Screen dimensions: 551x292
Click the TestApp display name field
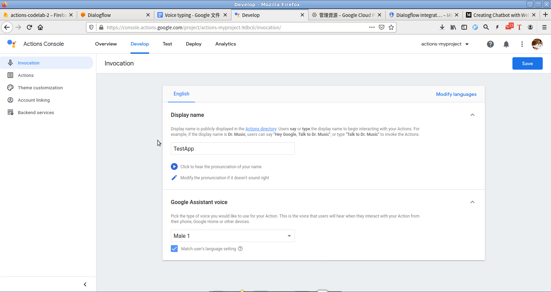[233, 149]
